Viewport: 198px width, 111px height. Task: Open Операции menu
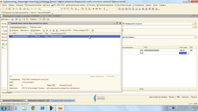pyautogui.click(x=19, y=5)
